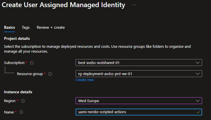The height and width of the screenshot is (120, 211).
Task: Click the chevron arrow of Resource group dropdown
Action: (198, 74)
